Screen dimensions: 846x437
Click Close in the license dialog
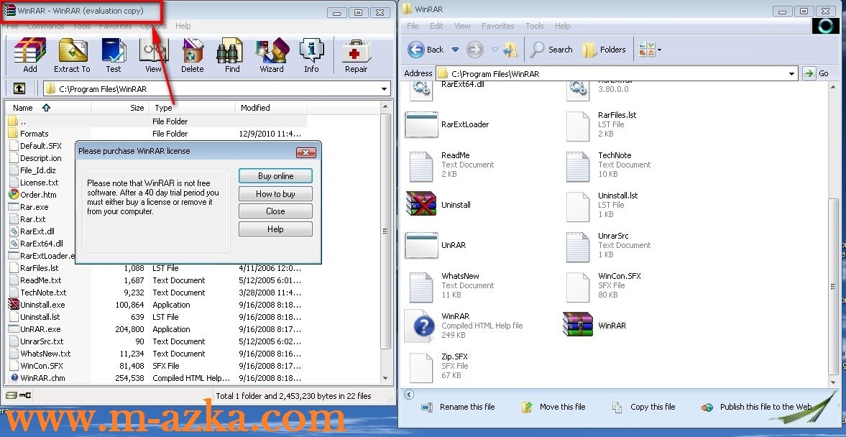click(276, 211)
